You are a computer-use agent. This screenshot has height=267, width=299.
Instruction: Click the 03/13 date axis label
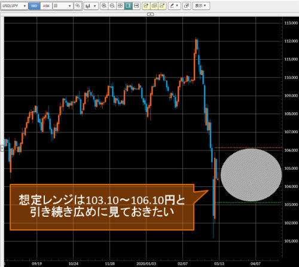(x=219, y=264)
